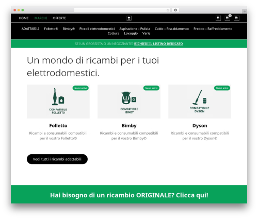The height and width of the screenshot is (219, 258).
Task: Open Compatibile Bimby card image
Action: click(x=129, y=101)
